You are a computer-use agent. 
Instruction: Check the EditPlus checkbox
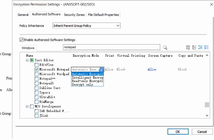tap(37, 65)
